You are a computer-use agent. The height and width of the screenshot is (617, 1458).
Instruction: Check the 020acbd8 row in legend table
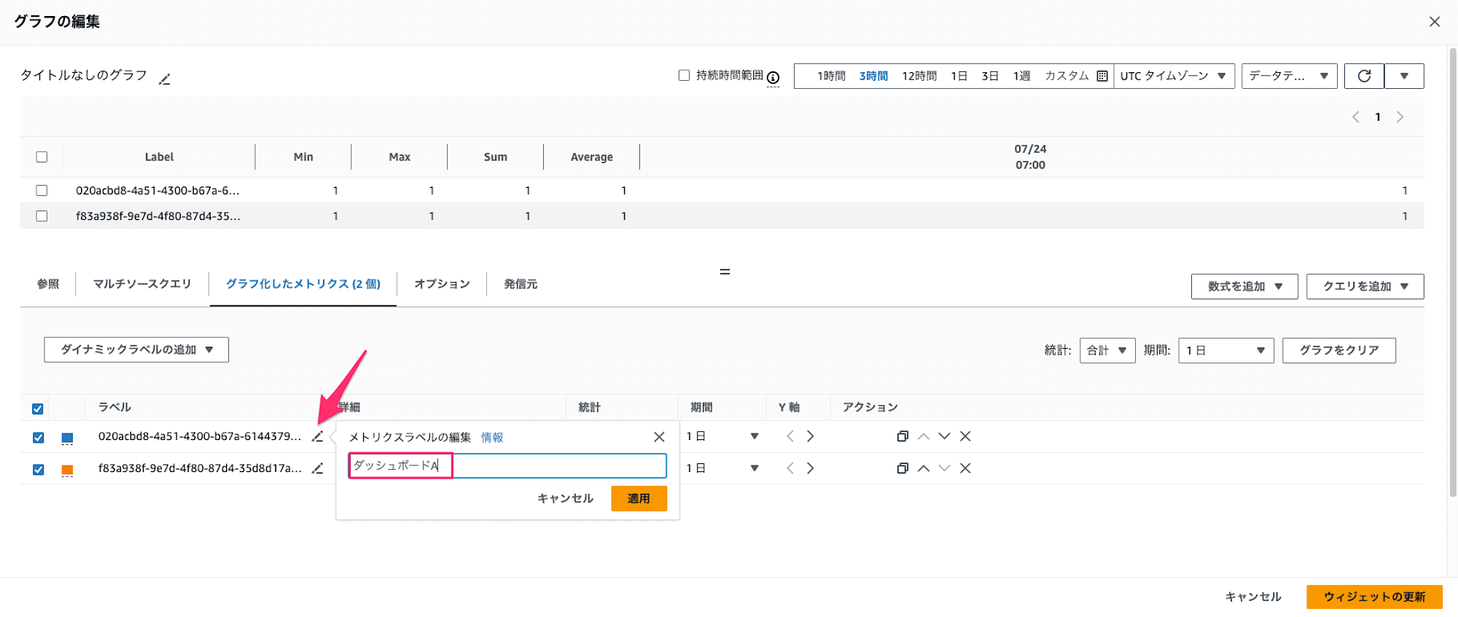[42, 190]
